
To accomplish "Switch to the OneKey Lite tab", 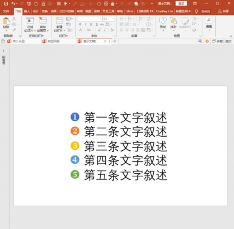I will (x=165, y=11).
